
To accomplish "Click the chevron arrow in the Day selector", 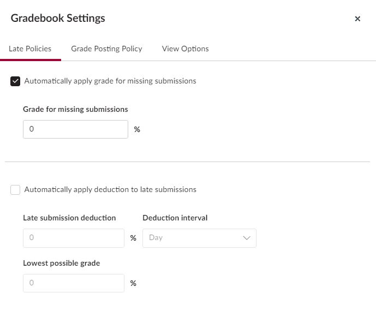I will (x=247, y=238).
